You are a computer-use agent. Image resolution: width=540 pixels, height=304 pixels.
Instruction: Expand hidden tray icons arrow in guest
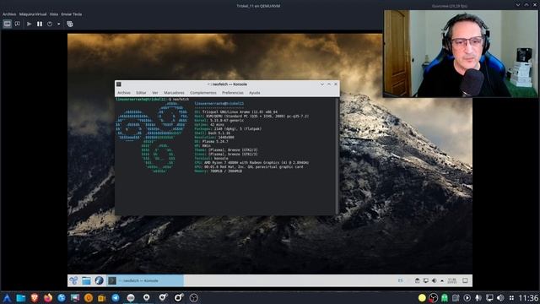(x=442, y=280)
